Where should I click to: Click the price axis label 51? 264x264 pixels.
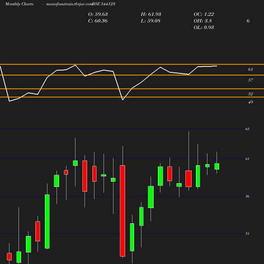[x=247, y=233]
